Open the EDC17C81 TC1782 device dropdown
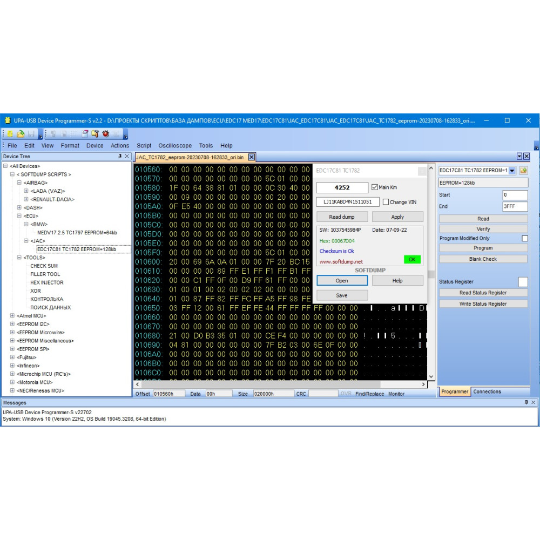The width and height of the screenshot is (540, 540). (512, 171)
